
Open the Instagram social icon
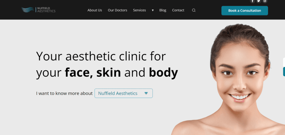265,1
